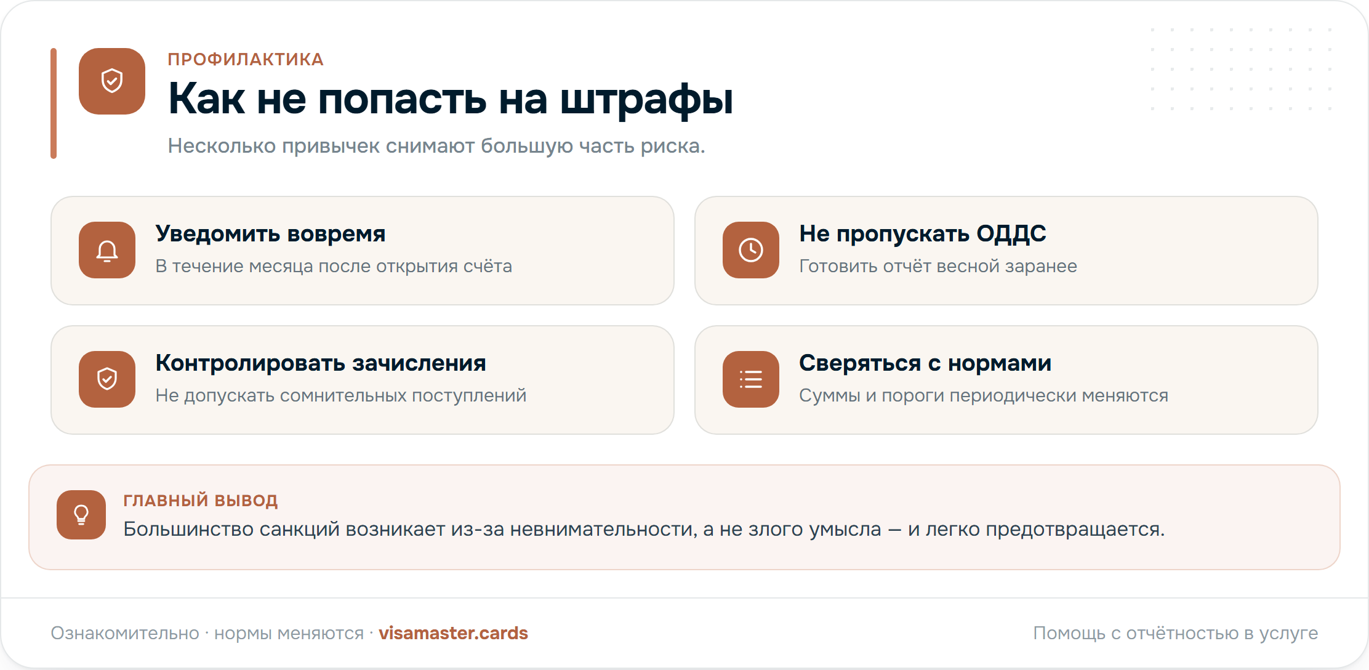Click text Суммы и пороги периодически меняются
1369x670 pixels.
(984, 395)
